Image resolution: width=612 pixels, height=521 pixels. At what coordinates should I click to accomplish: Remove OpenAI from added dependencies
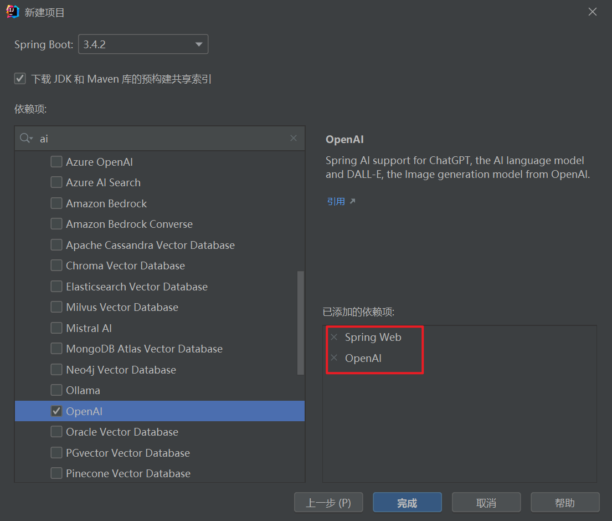click(334, 358)
